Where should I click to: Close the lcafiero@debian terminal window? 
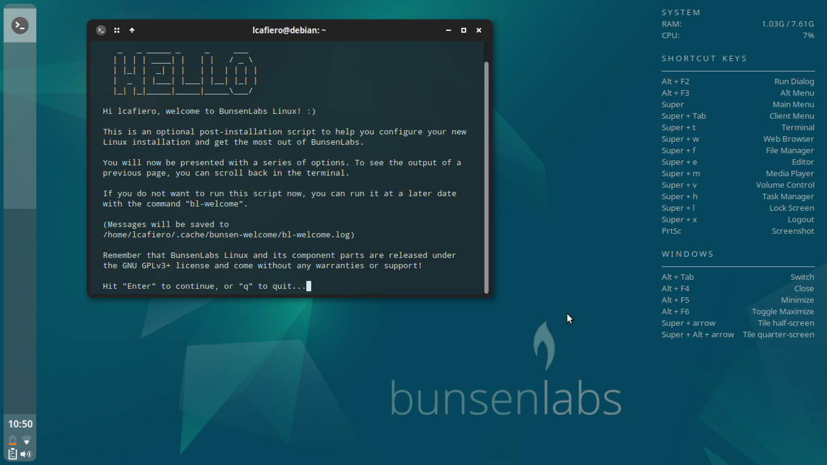pyautogui.click(x=479, y=30)
